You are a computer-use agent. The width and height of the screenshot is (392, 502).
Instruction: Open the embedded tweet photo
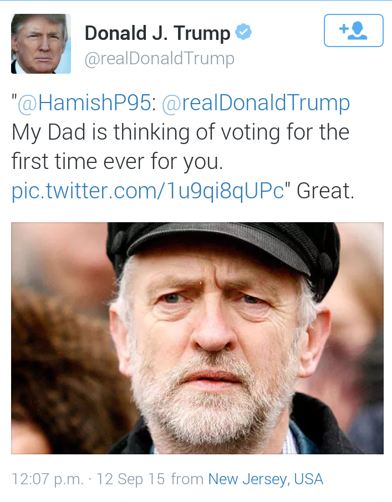pos(197,338)
